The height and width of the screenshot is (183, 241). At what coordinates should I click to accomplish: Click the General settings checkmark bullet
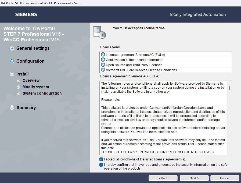tap(12, 48)
